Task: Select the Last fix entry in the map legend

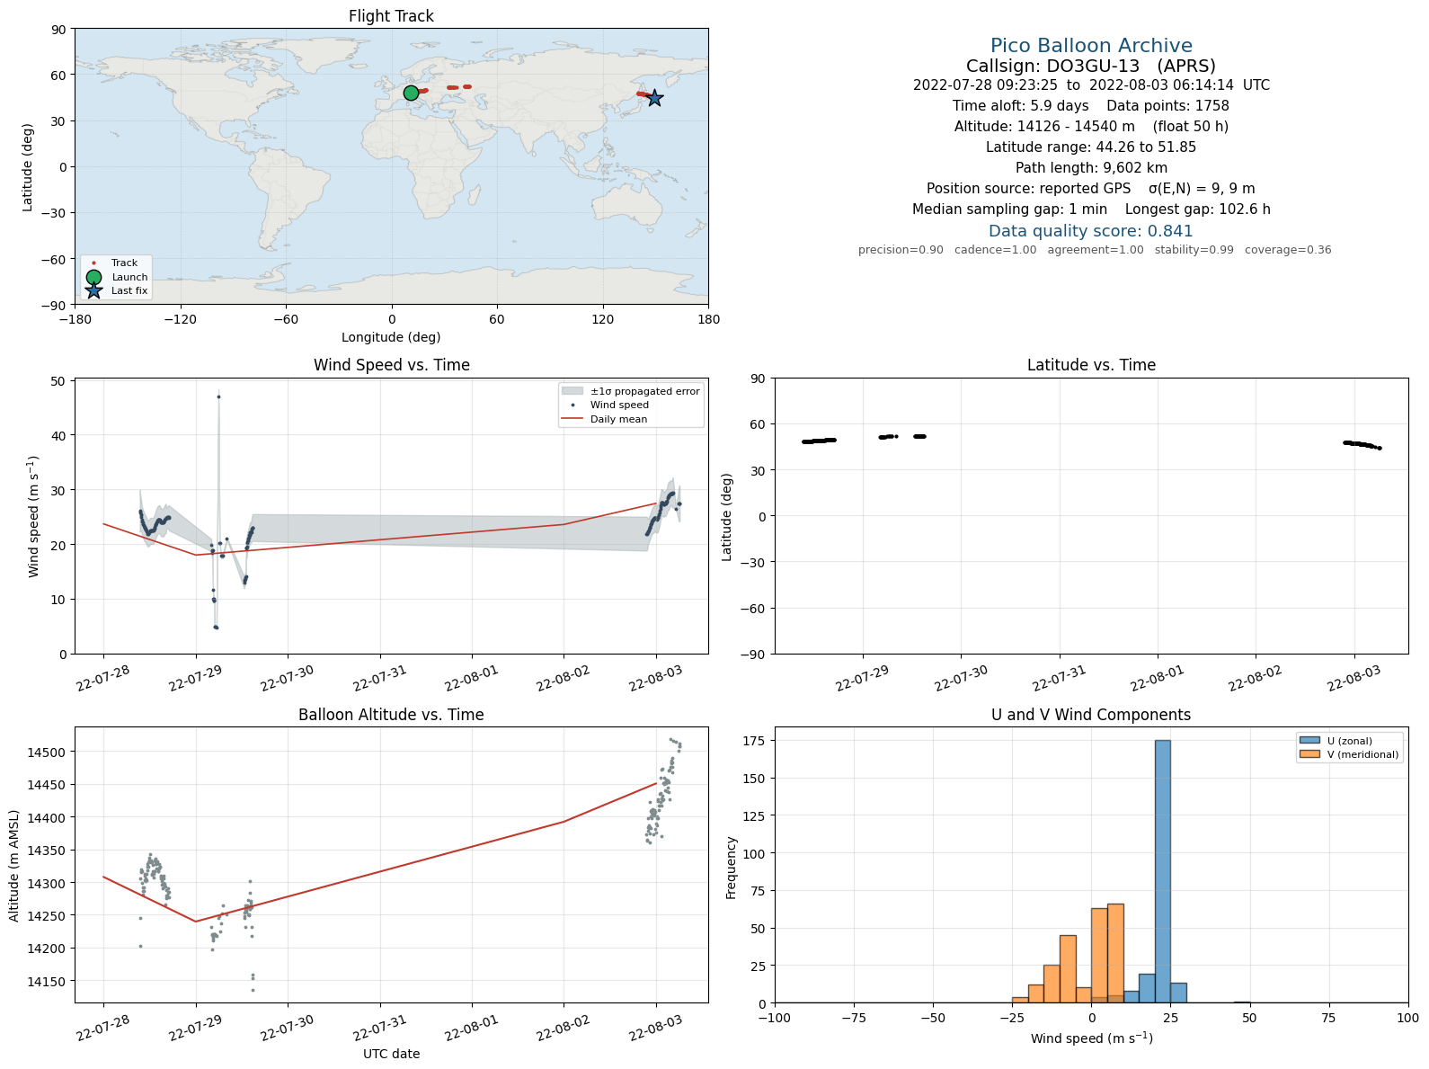Action: (x=115, y=291)
